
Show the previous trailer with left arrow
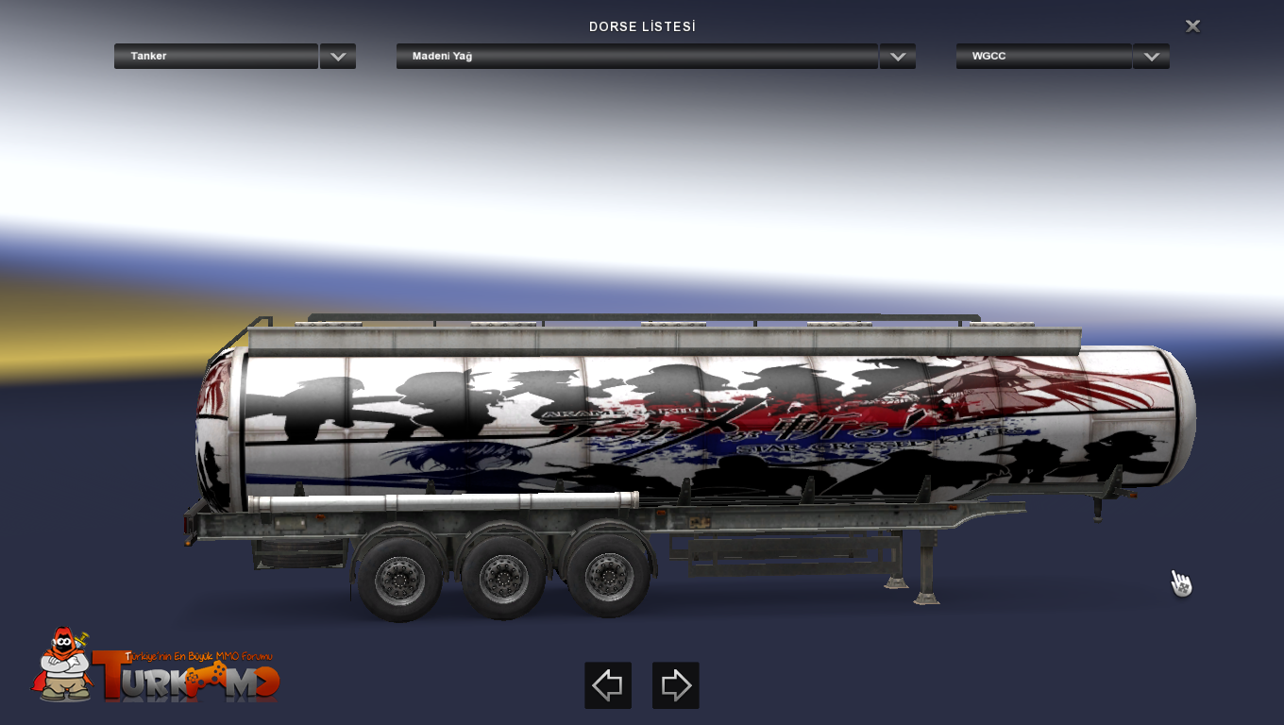(x=608, y=685)
